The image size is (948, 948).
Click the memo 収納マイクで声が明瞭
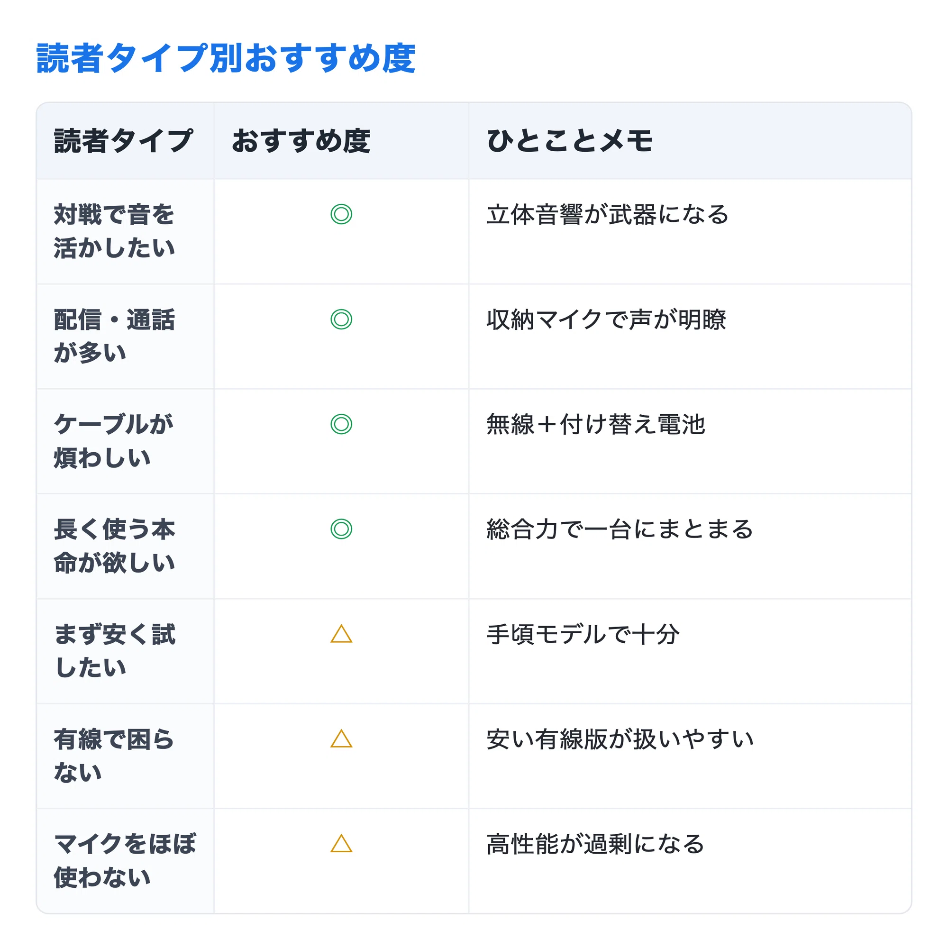coord(606,319)
